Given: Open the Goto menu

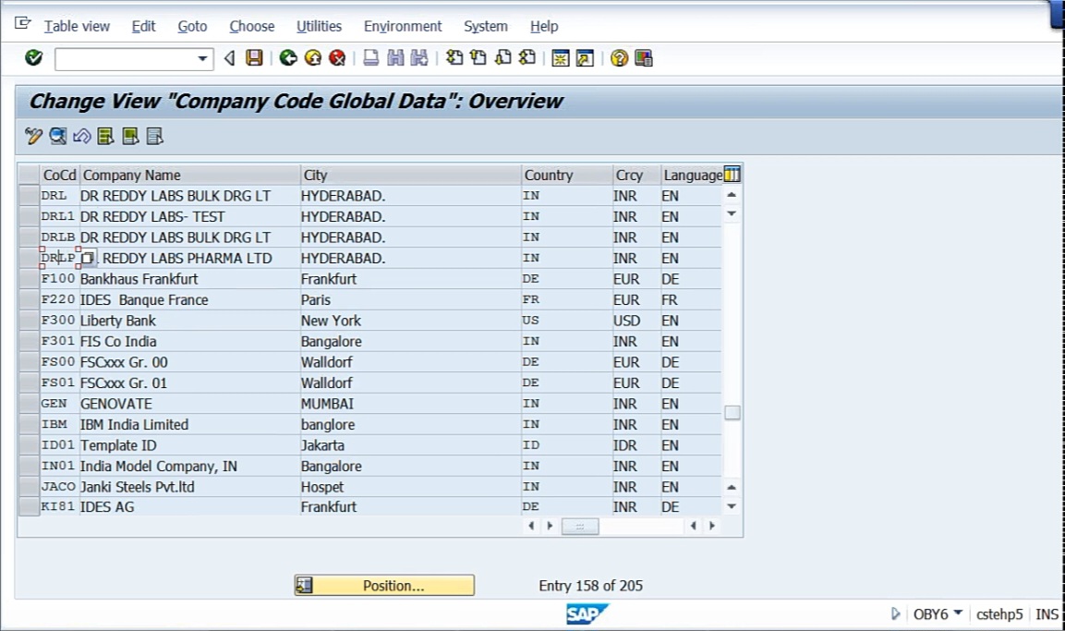Looking at the screenshot, I should 192,27.
